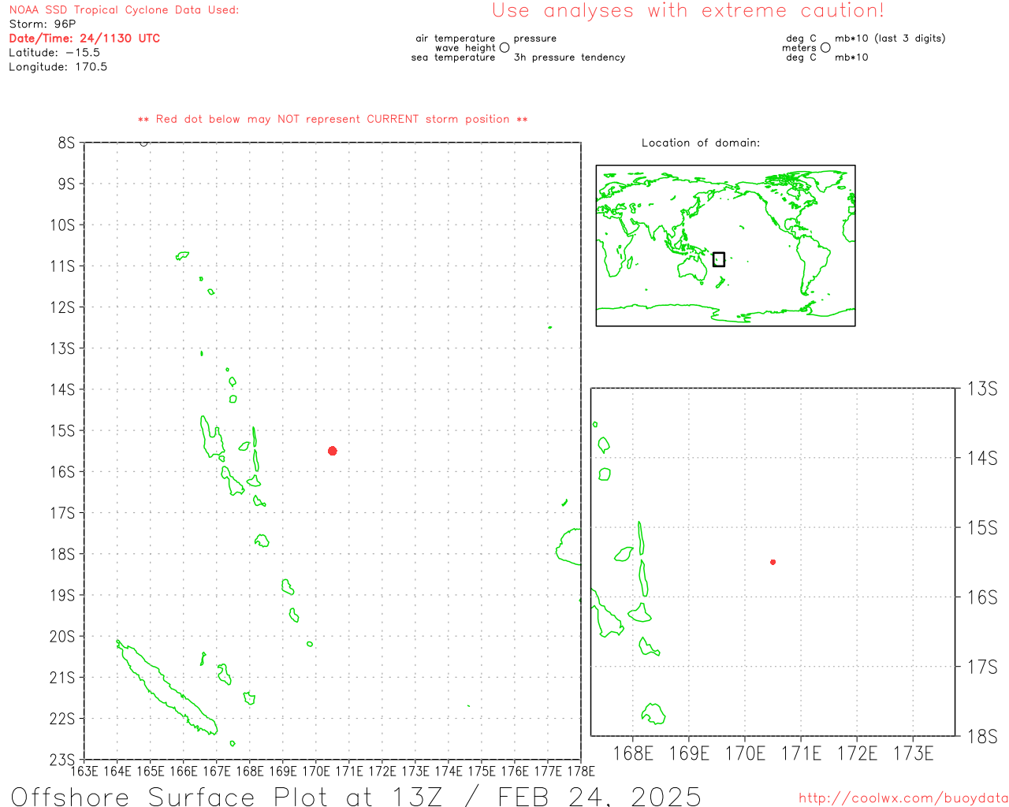Viewport: 1009px width, 807px height.
Task: Click the southernmost island in inset map
Action: [653, 714]
